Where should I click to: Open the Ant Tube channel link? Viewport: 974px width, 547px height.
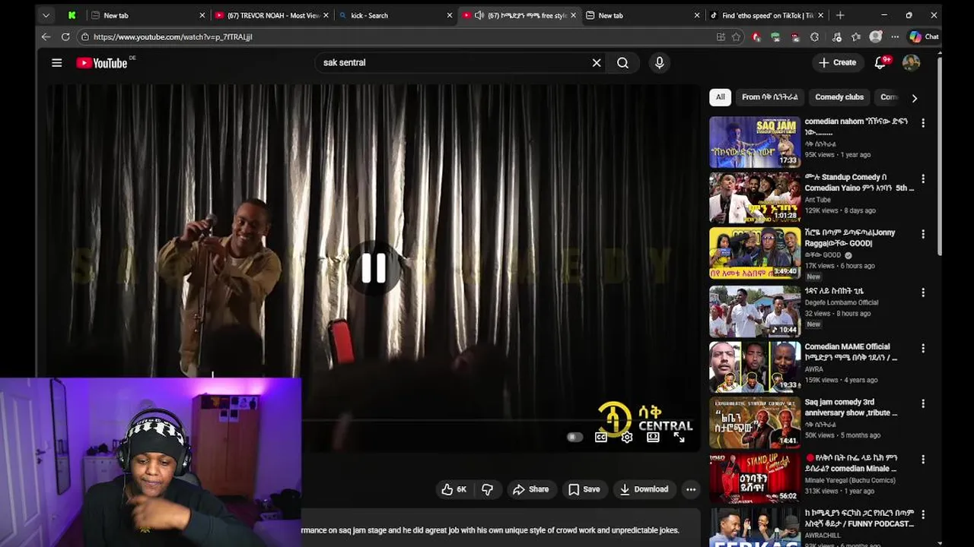(x=818, y=200)
